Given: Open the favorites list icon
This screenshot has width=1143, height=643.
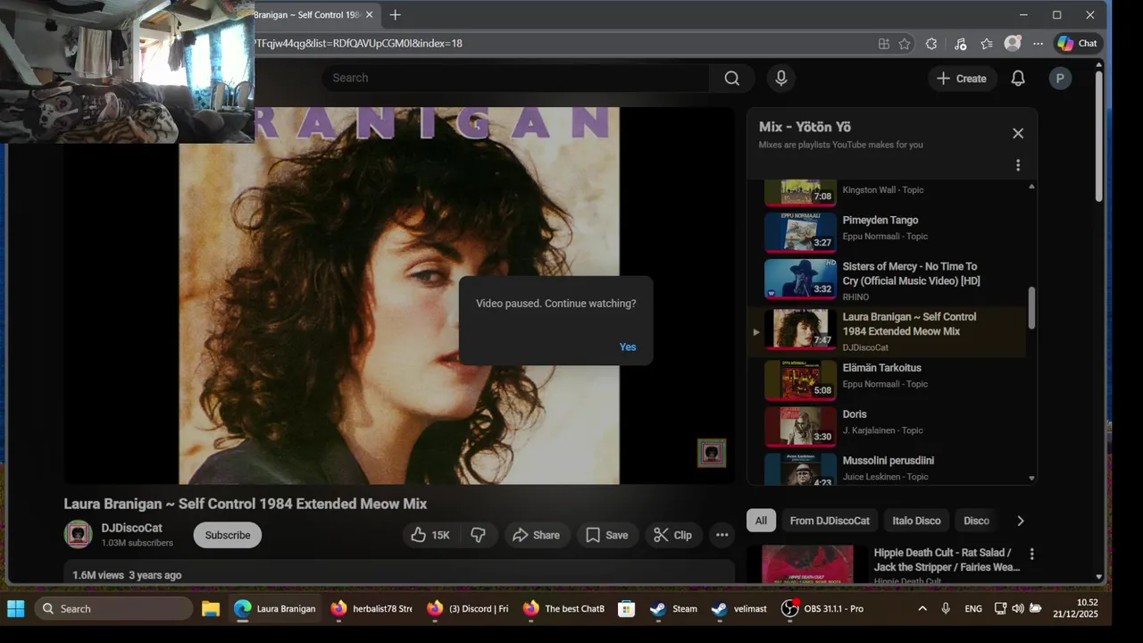Looking at the screenshot, I should [x=986, y=44].
